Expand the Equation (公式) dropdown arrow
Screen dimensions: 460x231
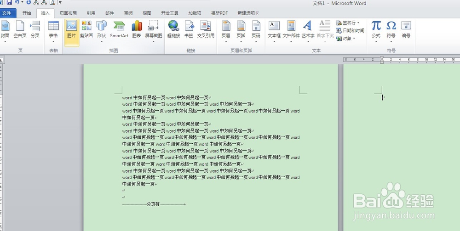(376, 42)
